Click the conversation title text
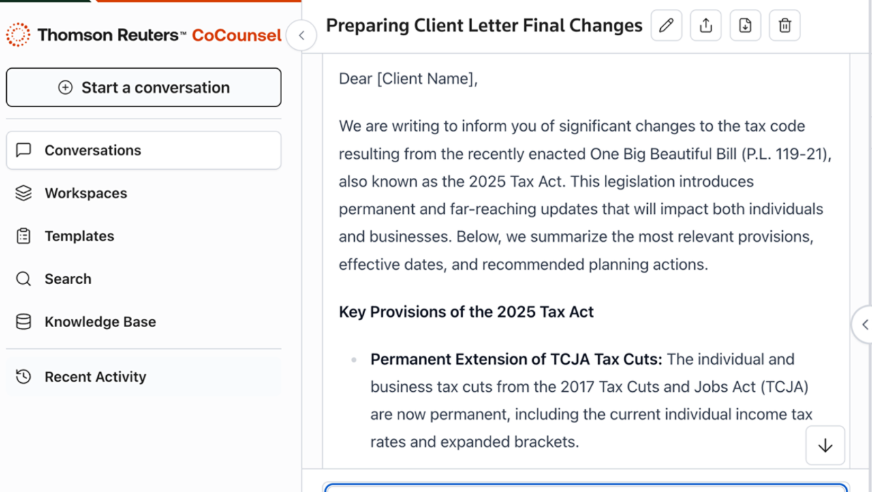 484,26
